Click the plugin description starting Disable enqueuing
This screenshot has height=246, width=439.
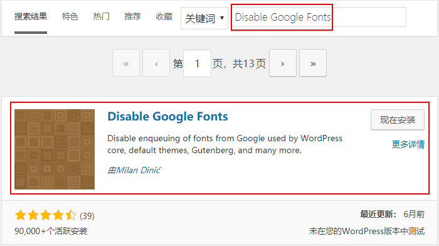click(x=225, y=144)
